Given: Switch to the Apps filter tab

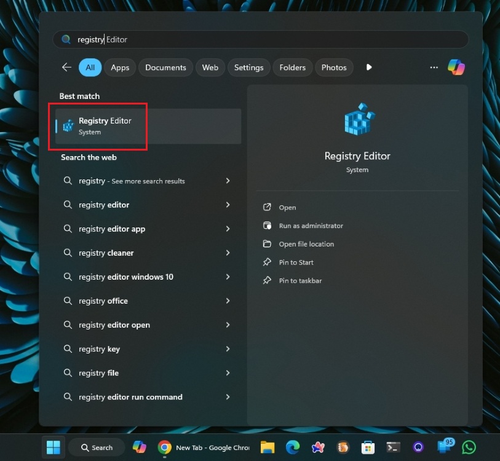Looking at the screenshot, I should [120, 67].
